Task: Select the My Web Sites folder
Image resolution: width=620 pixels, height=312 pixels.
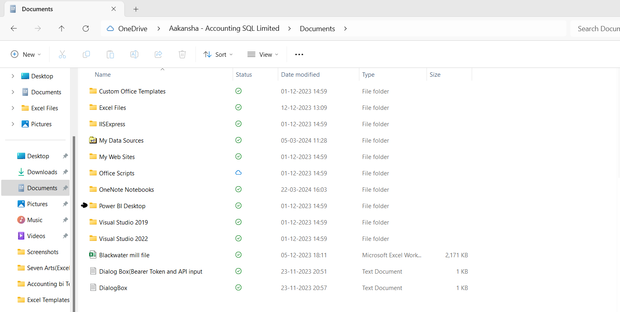Action: [x=117, y=157]
